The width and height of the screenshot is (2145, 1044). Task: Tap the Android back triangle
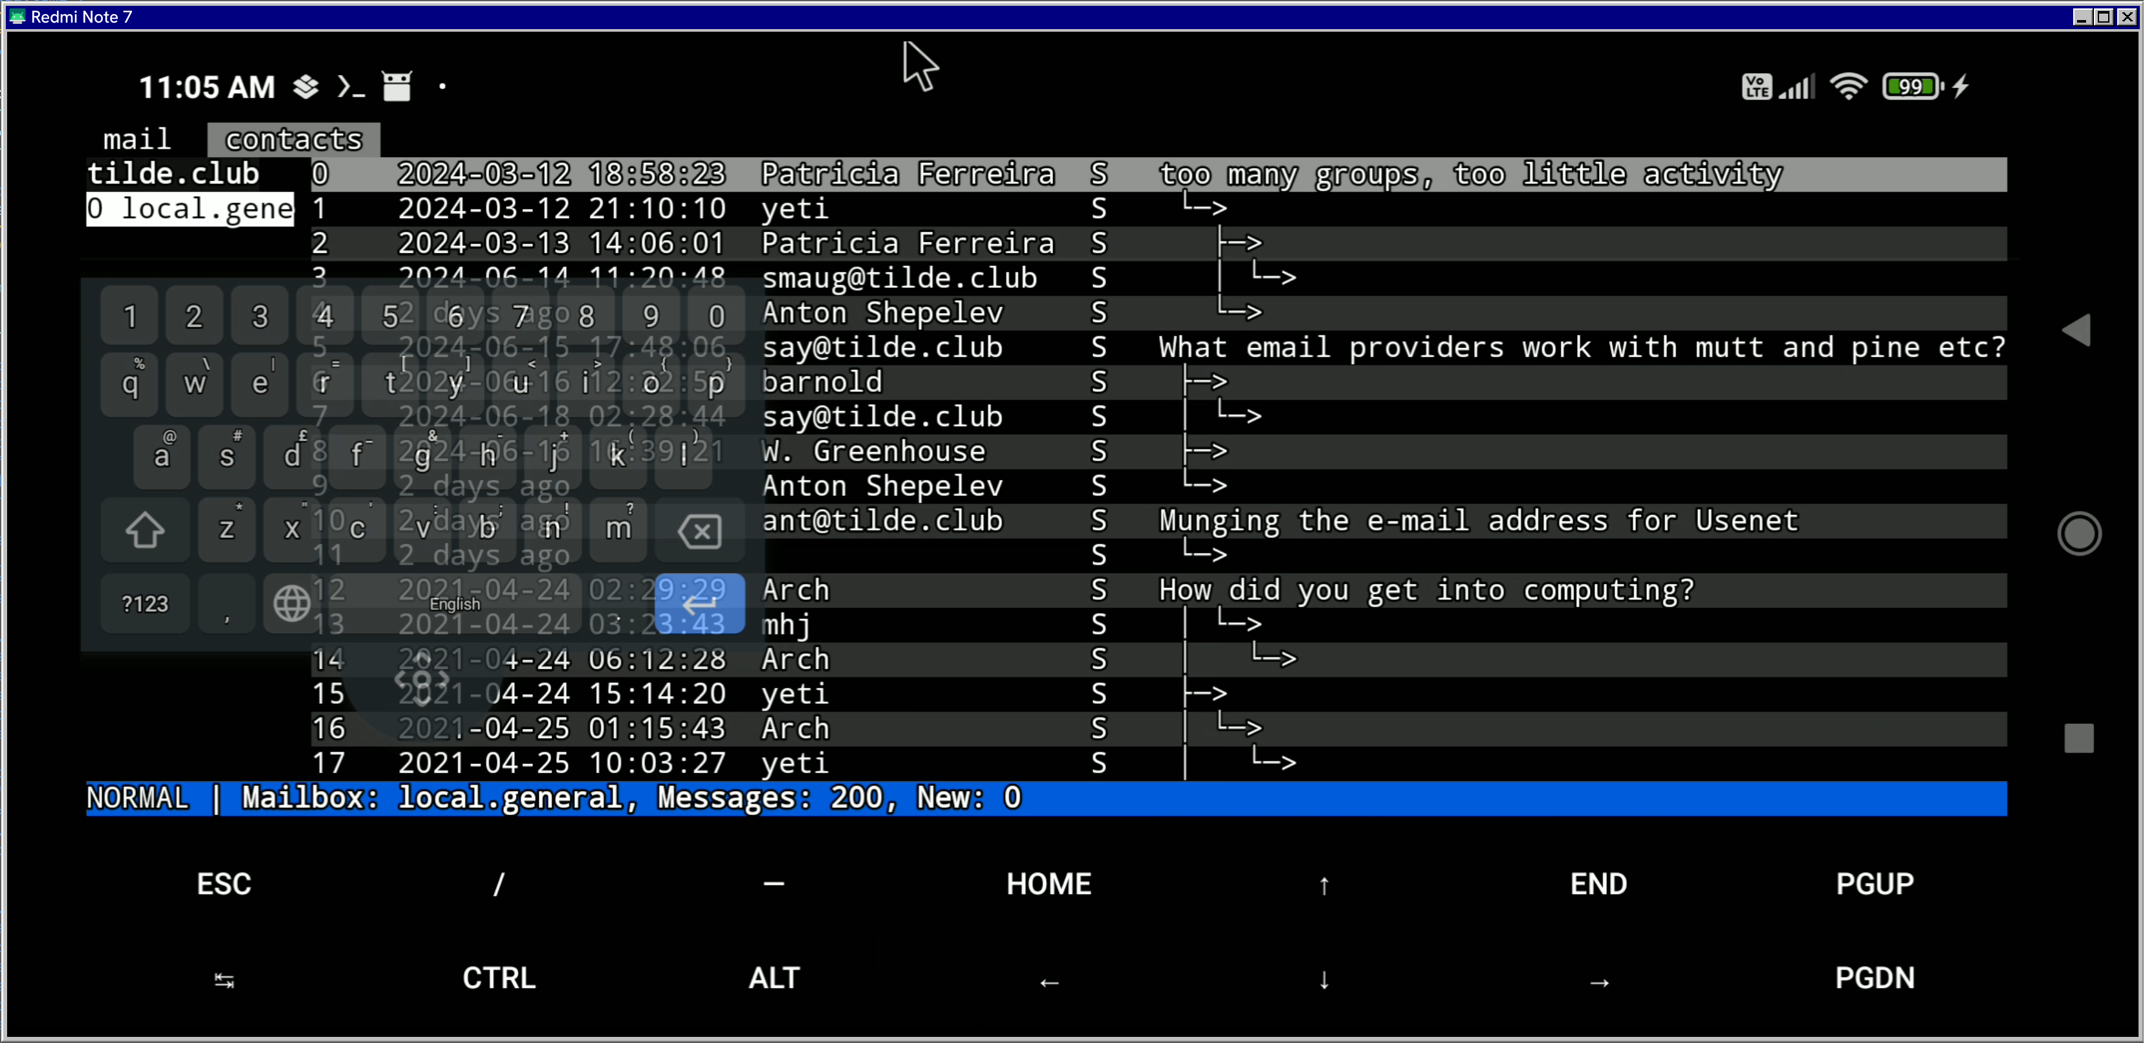coord(2076,331)
